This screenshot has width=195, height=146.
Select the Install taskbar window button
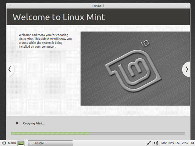pos(50,143)
